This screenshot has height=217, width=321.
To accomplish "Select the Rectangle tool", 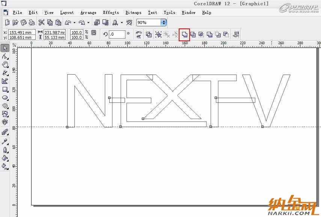I will [x=5, y=89].
